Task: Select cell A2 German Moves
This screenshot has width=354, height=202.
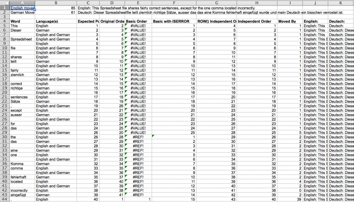Action: (22, 12)
